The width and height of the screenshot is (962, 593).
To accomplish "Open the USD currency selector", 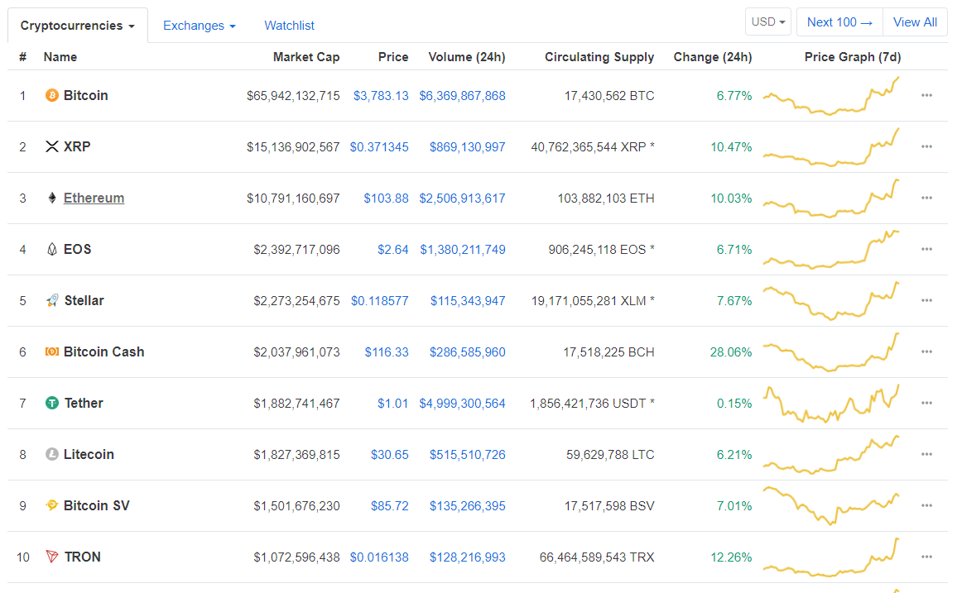I will pyautogui.click(x=767, y=22).
